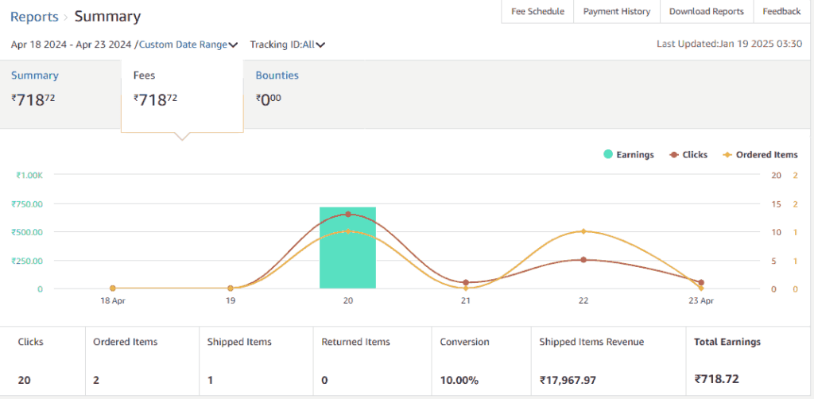Open the Feedback button
The width and height of the screenshot is (814, 399).
781,12
